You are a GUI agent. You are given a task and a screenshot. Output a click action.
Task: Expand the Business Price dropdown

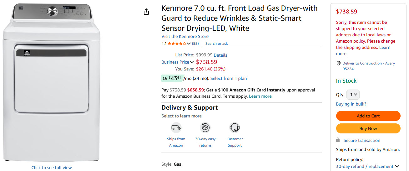(192, 62)
